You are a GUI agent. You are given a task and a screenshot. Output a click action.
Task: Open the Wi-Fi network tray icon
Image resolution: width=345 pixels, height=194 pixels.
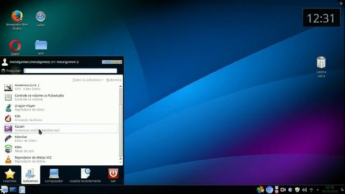coord(312,190)
